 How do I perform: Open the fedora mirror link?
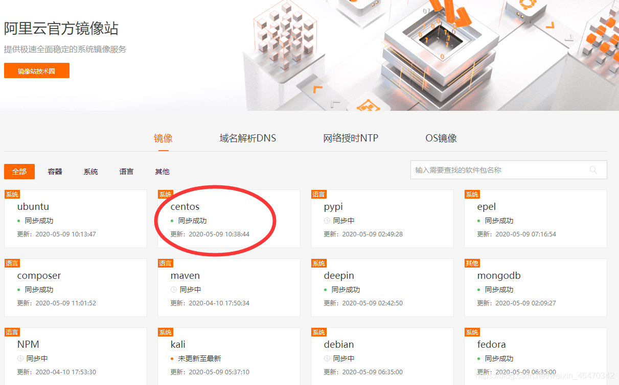[492, 344]
